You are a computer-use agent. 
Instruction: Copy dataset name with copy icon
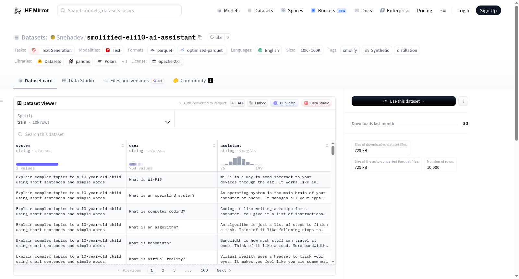tap(200, 38)
